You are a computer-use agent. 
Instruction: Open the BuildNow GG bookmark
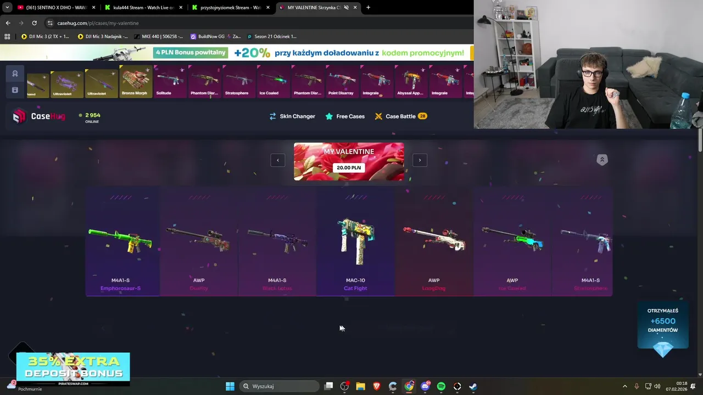[x=215, y=37]
